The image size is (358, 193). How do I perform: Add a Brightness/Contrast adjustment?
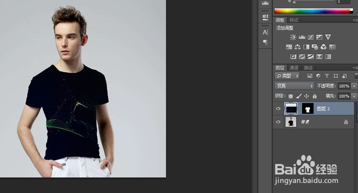click(x=293, y=37)
